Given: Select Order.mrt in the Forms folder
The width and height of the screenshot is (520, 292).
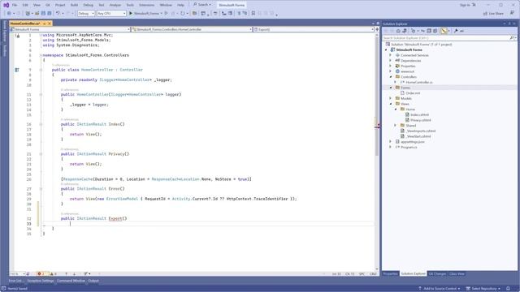Looking at the screenshot, I should 413,93.
